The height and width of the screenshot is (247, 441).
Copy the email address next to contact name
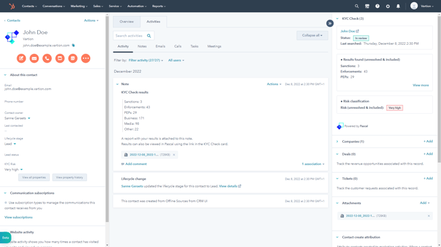tap(74, 45)
